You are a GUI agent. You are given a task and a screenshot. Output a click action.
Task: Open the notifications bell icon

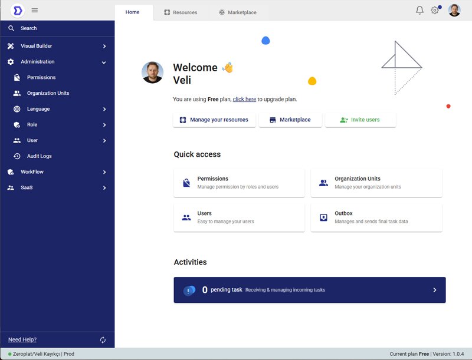(419, 10)
